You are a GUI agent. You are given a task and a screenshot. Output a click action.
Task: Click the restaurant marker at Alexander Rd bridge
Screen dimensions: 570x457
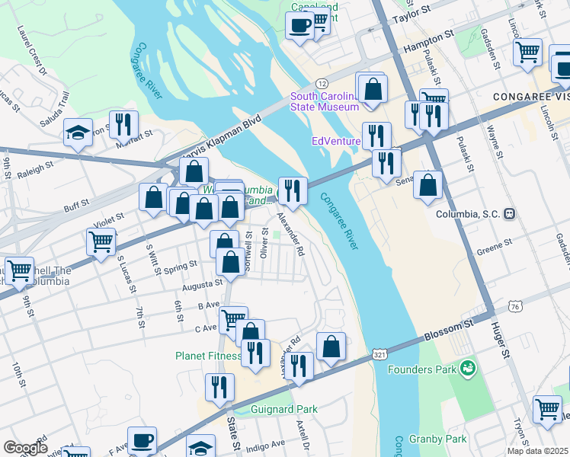293,193
